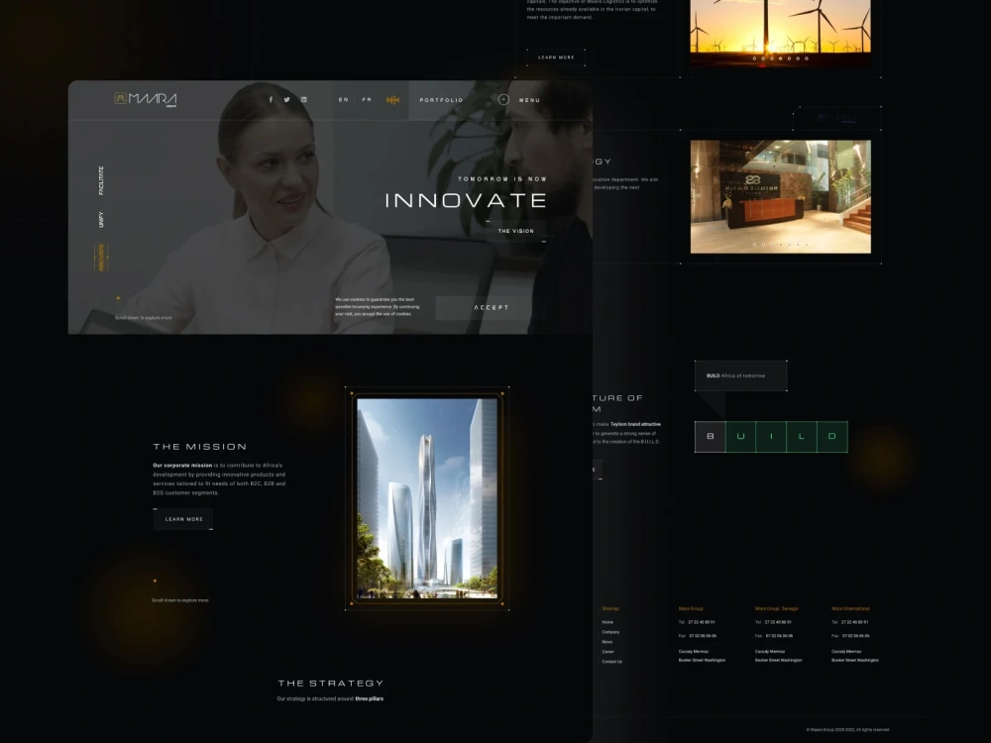Image resolution: width=991 pixels, height=743 pixels.
Task: Open the lobby reception image
Action: tap(781, 196)
